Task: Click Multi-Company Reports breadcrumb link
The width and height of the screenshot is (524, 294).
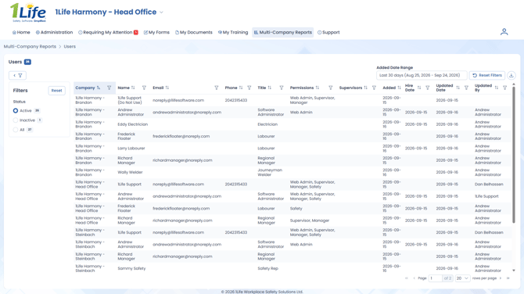Action: 30,47
